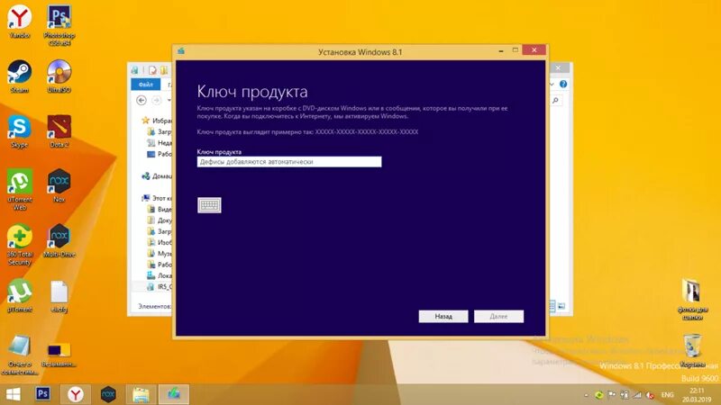Close the Explorer window behind setup
Screen dimensions: 721x405
[x=558, y=68]
